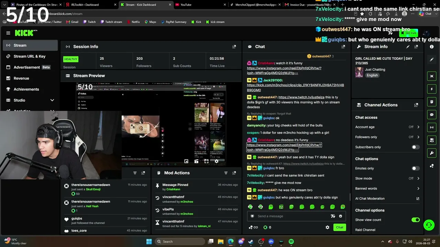Viewport: 440px width, 247px height.
Task: Pop out the Channel Actions panel
Action: pyautogui.click(x=416, y=105)
